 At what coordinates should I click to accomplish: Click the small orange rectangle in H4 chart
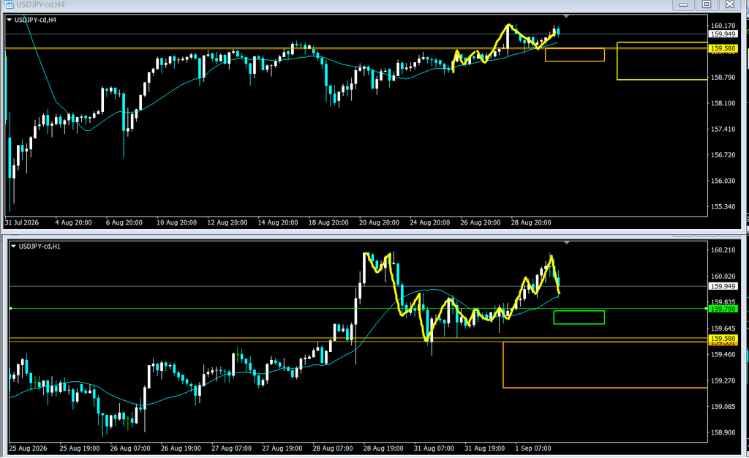[x=575, y=55]
